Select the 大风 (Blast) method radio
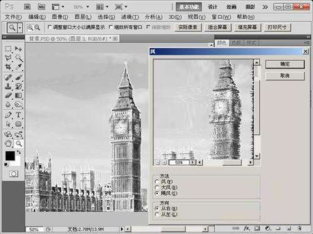Screen dimensions: 313x234 tap(157, 187)
